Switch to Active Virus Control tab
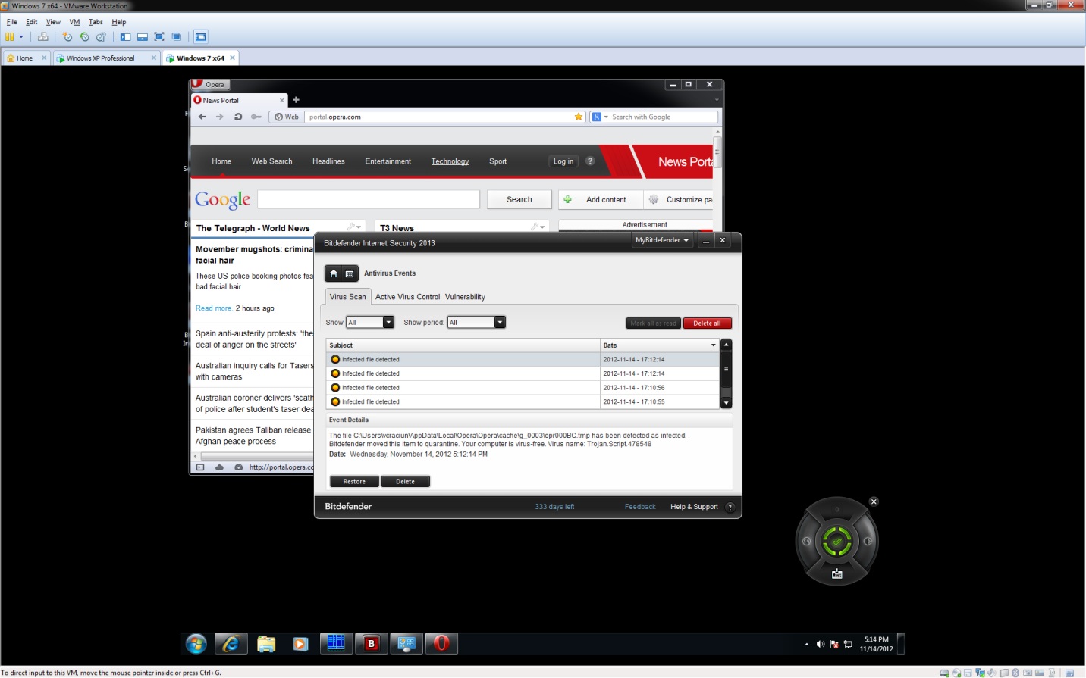Image resolution: width=1086 pixels, height=678 pixels. point(407,297)
